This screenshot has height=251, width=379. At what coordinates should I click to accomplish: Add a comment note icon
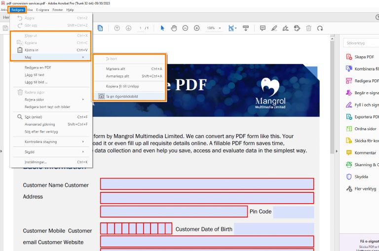click(263, 28)
